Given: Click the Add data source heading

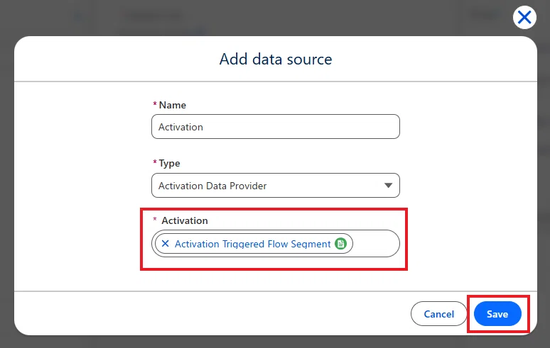Looking at the screenshot, I should (x=275, y=59).
